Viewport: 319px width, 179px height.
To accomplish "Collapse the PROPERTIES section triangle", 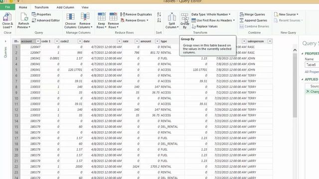I will tap(302, 54).
